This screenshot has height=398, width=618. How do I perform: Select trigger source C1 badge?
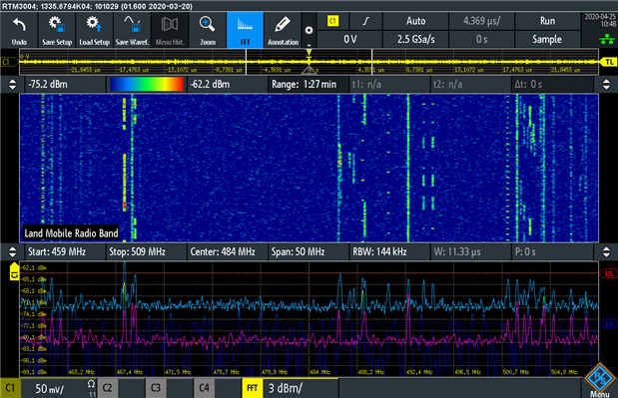point(333,21)
